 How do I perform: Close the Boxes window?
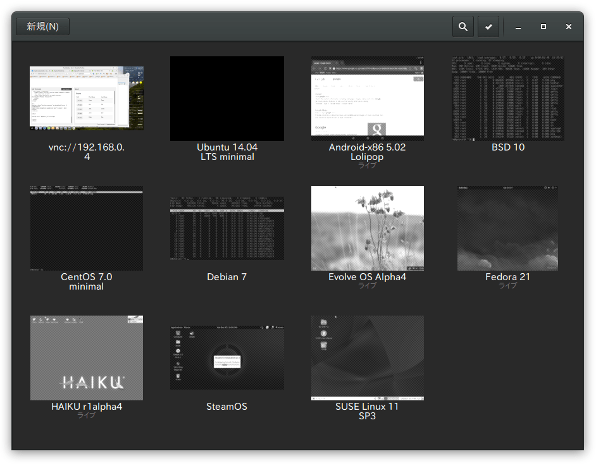click(x=569, y=27)
